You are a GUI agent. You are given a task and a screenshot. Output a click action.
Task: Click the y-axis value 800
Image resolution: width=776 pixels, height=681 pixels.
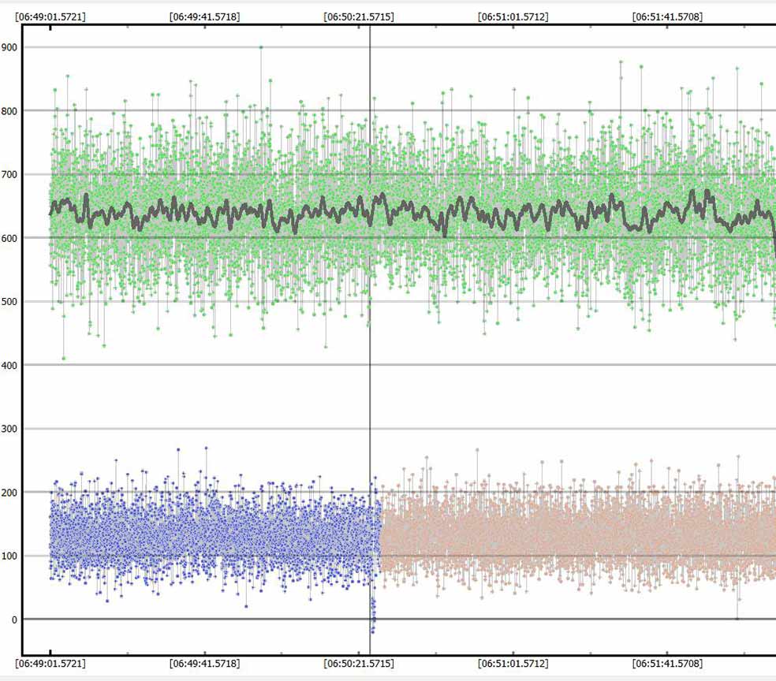(9, 111)
